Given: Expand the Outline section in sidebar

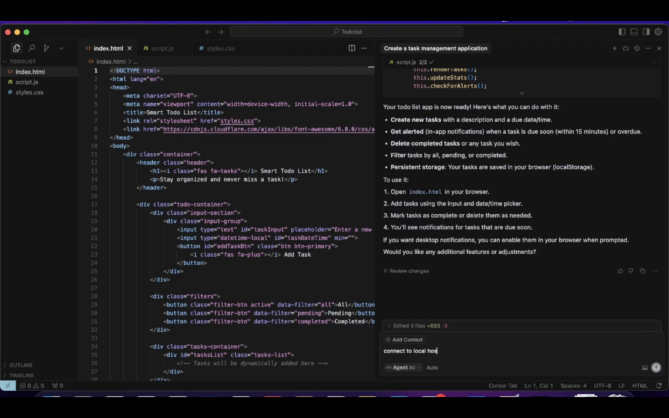Looking at the screenshot, I should [x=20, y=365].
